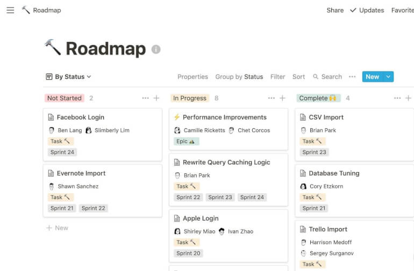This screenshot has height=271, width=414.
Task: Open Complete column three-dot options
Action: click(397, 98)
